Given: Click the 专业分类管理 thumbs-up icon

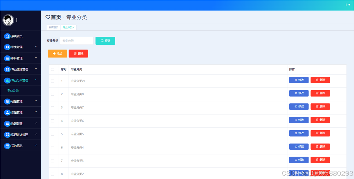Looking at the screenshot, I should point(7,80).
